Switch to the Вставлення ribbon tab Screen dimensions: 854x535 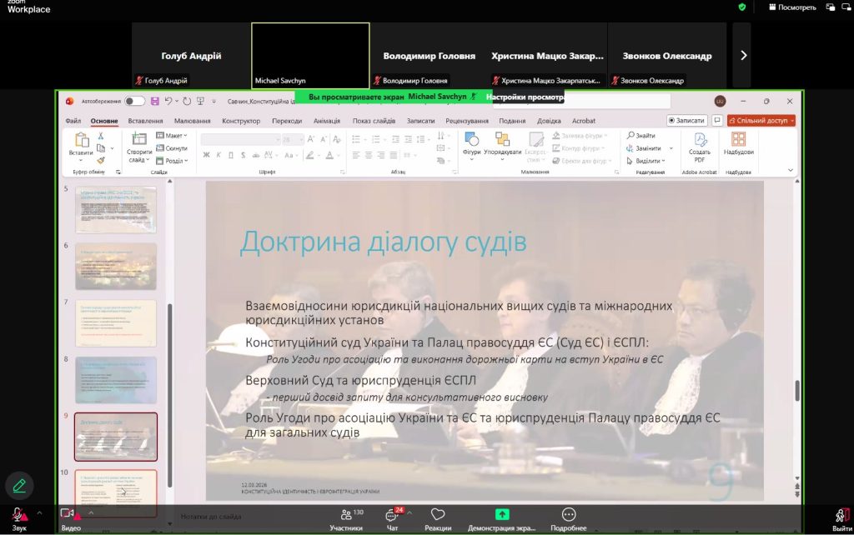click(145, 121)
